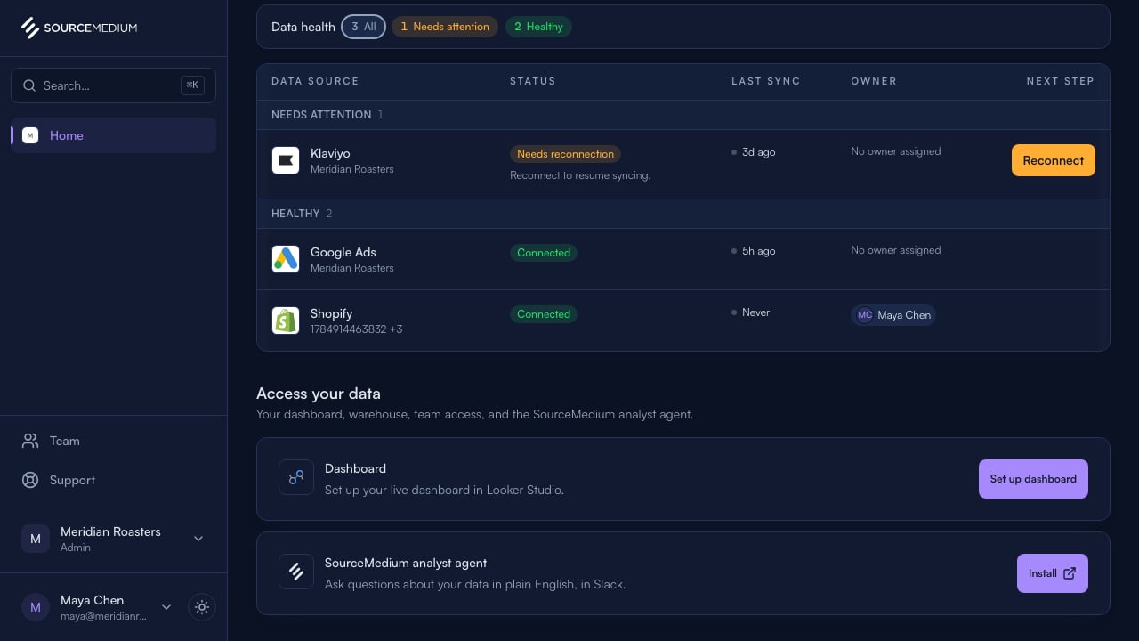
Task: Click the 5h ago last sync value
Action: 758,251
